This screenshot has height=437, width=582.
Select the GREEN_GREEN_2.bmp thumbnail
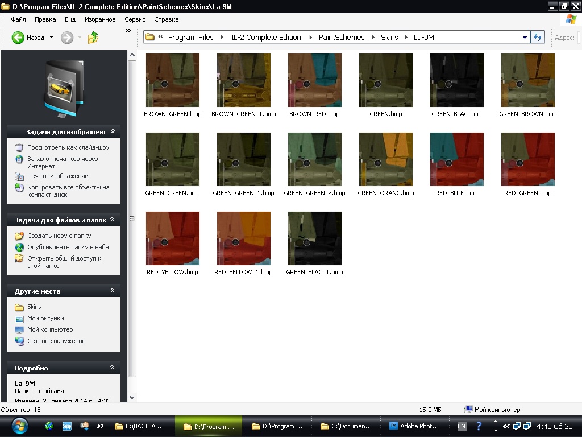click(x=315, y=159)
